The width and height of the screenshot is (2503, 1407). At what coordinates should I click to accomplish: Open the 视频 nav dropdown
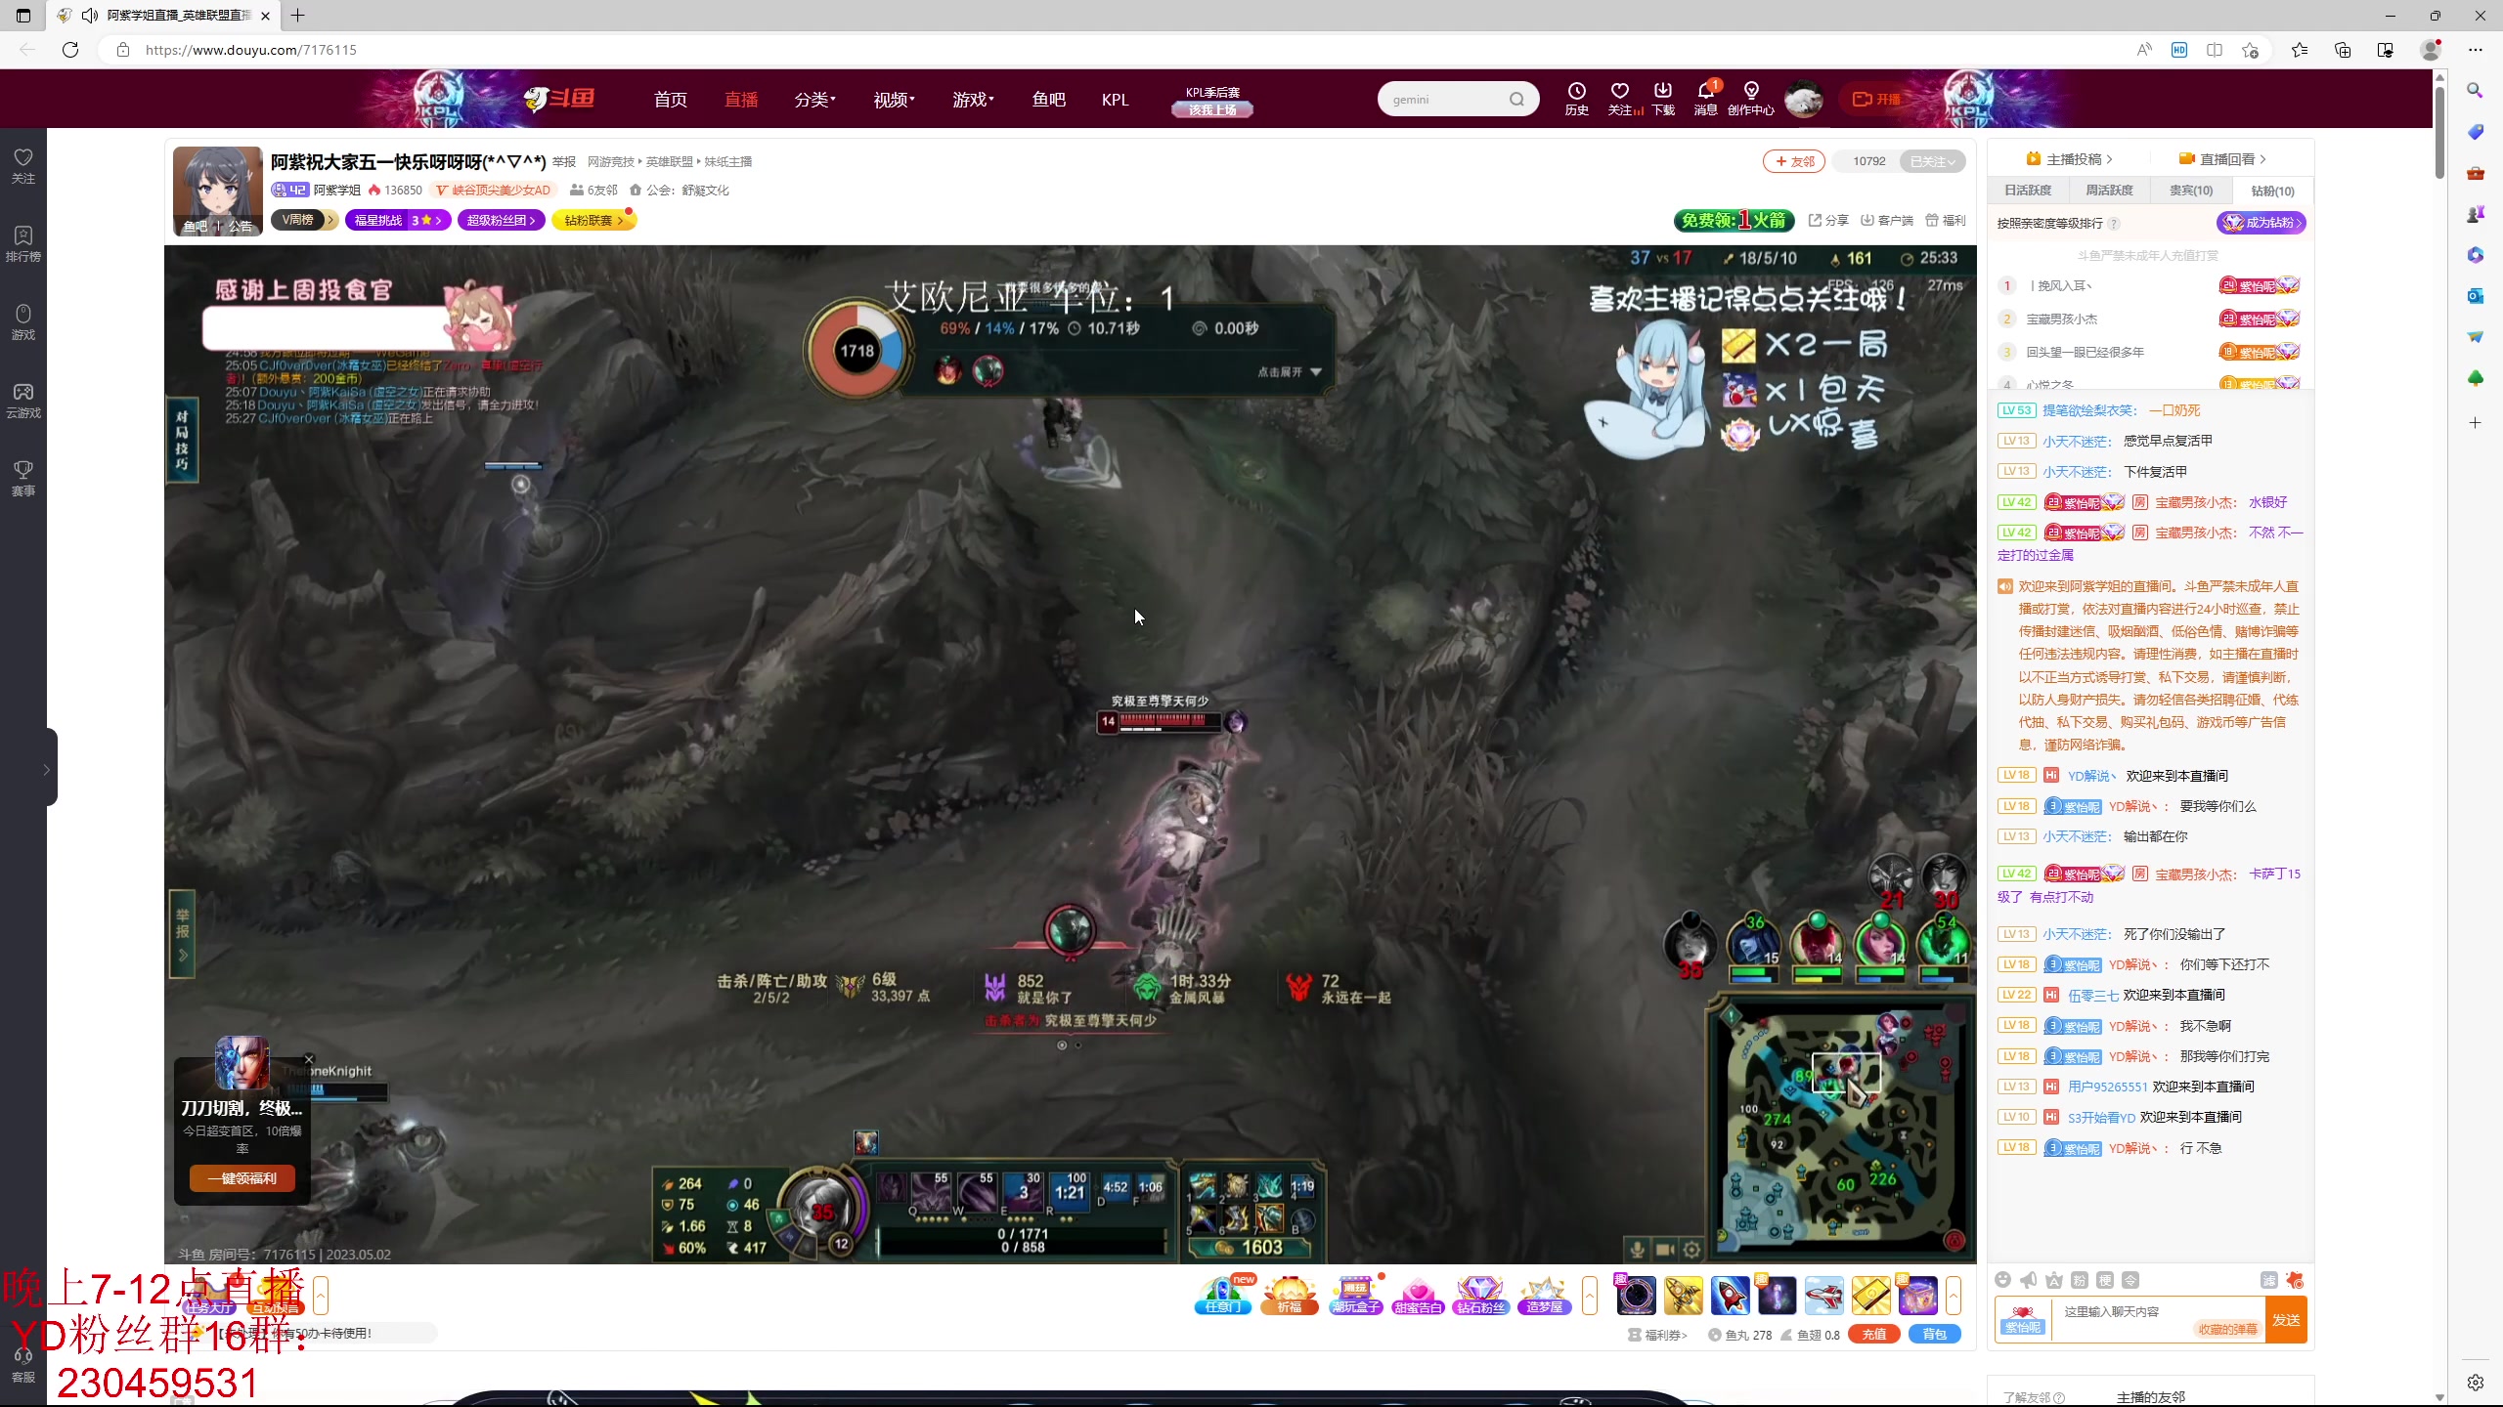point(894,100)
